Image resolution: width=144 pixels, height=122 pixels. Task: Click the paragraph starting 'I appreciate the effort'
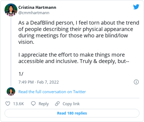pyautogui.click(x=74, y=58)
